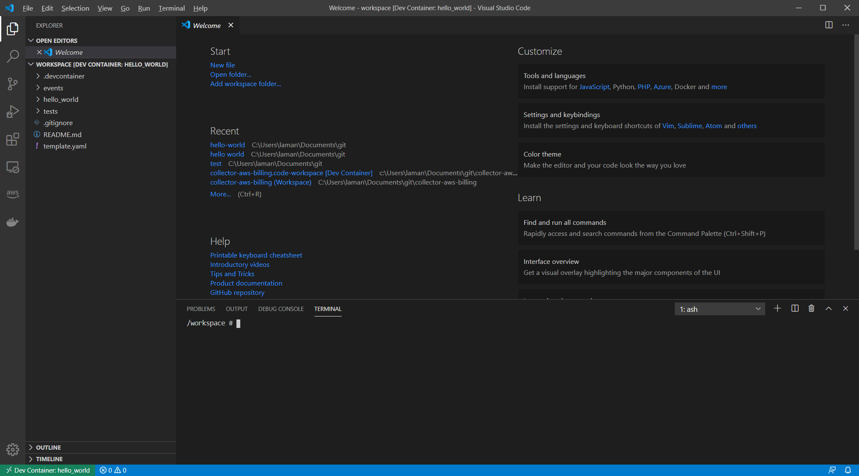Open the AWS toolkit panel
859x476 pixels.
(13, 193)
